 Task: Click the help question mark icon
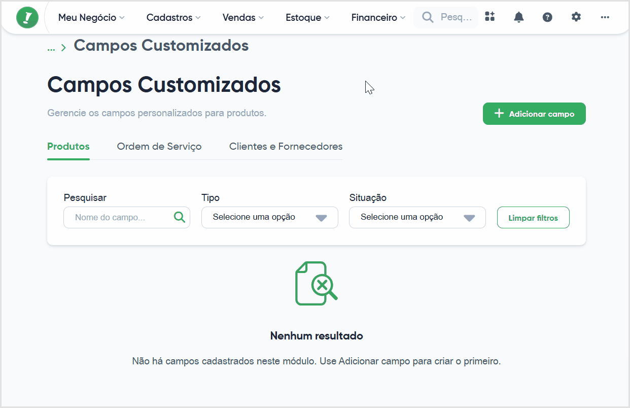[x=547, y=17]
